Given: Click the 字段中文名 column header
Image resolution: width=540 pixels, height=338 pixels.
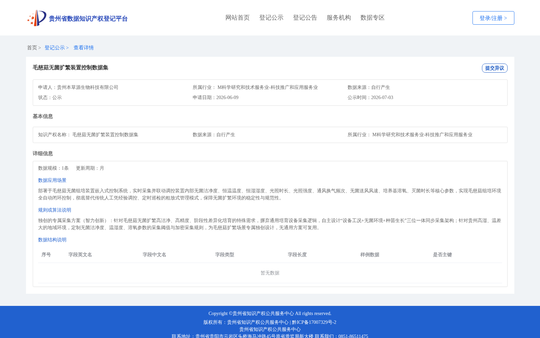Looking at the screenshot, I should pyautogui.click(x=155, y=255).
